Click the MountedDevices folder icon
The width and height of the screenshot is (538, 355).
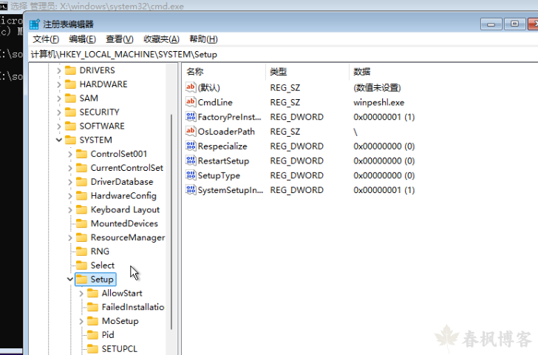(81, 224)
